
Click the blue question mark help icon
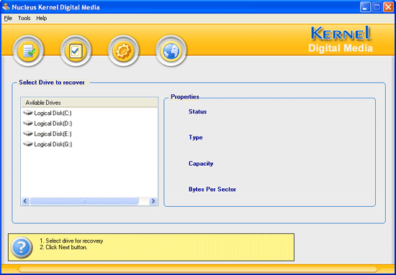(22, 247)
